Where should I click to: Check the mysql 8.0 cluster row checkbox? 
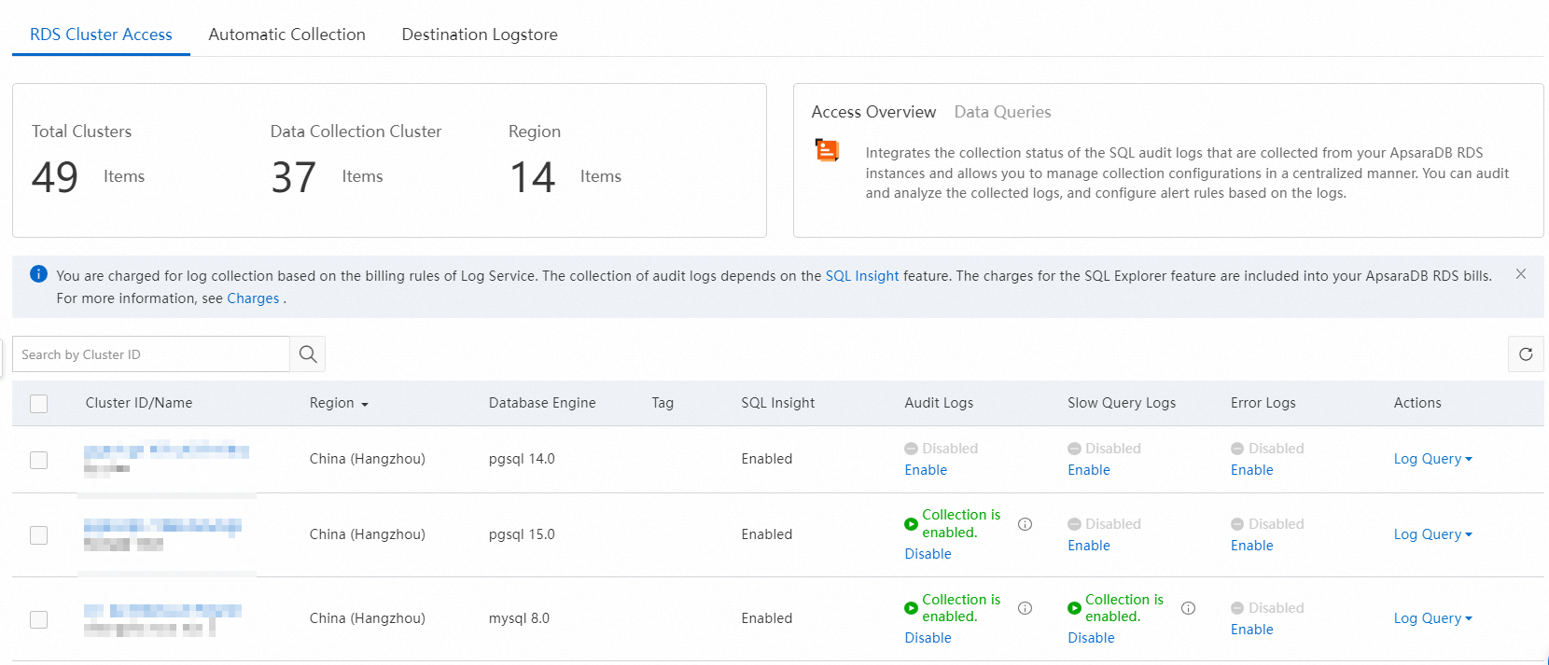point(38,619)
